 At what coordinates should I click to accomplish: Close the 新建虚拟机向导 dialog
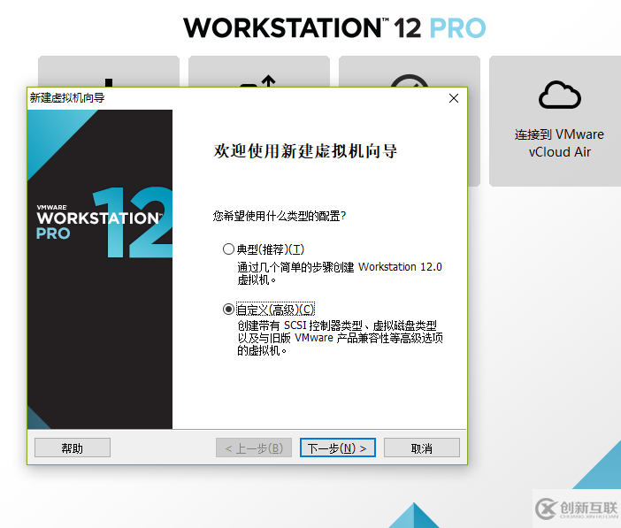[454, 98]
